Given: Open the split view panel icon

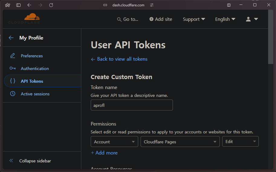Looking at the screenshot, I should click(x=229, y=5).
